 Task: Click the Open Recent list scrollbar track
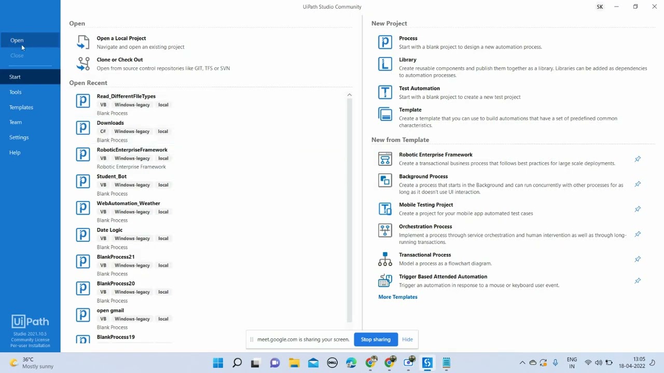click(349, 210)
